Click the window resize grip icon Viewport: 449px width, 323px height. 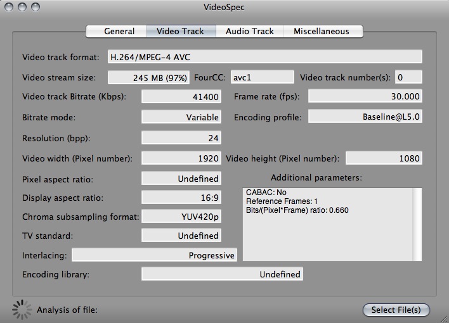(x=445, y=319)
